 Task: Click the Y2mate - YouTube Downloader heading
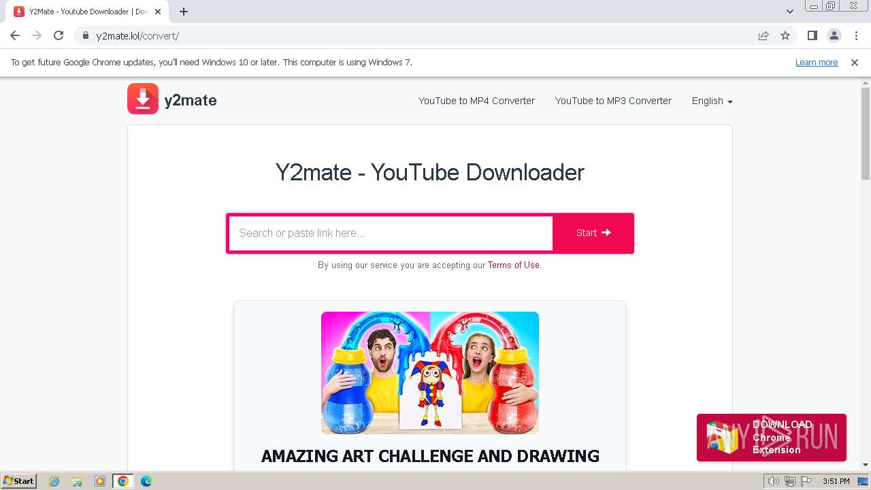(x=430, y=172)
